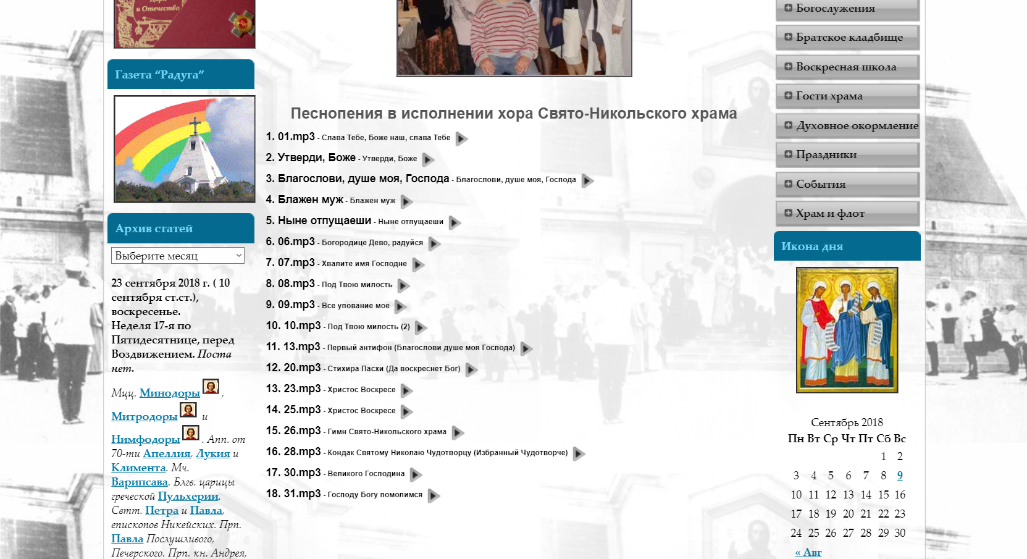
Task: Open the Газета Радуга rainbow image
Action: coord(184,149)
